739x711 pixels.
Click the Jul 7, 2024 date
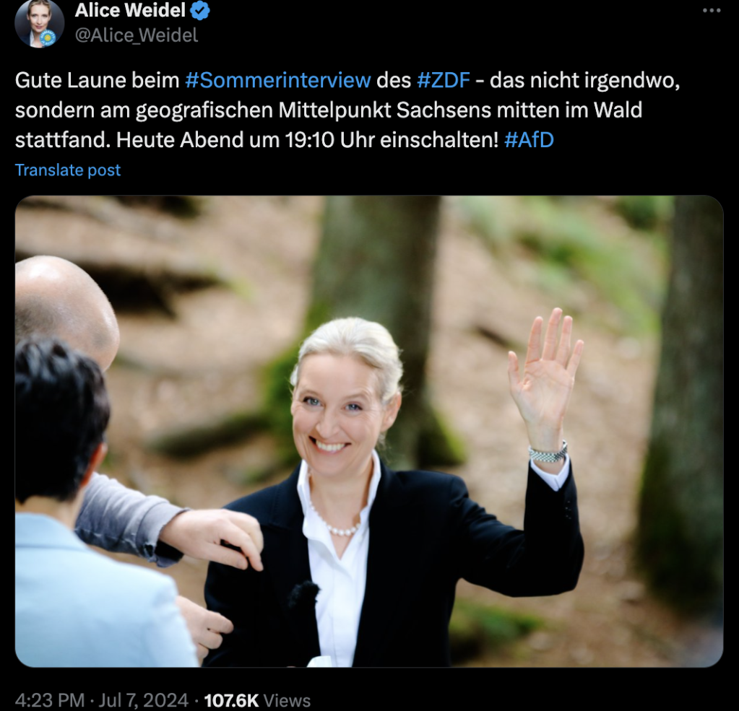143,700
